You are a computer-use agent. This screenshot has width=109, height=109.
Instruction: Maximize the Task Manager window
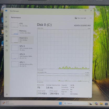click(x=85, y=10)
